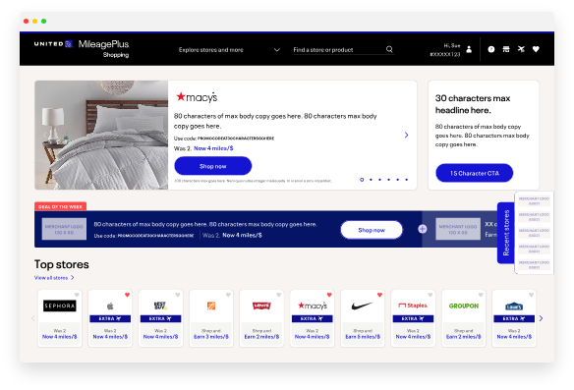Toggle favorite heart on Apple card
574x390 pixels.
[128, 295]
